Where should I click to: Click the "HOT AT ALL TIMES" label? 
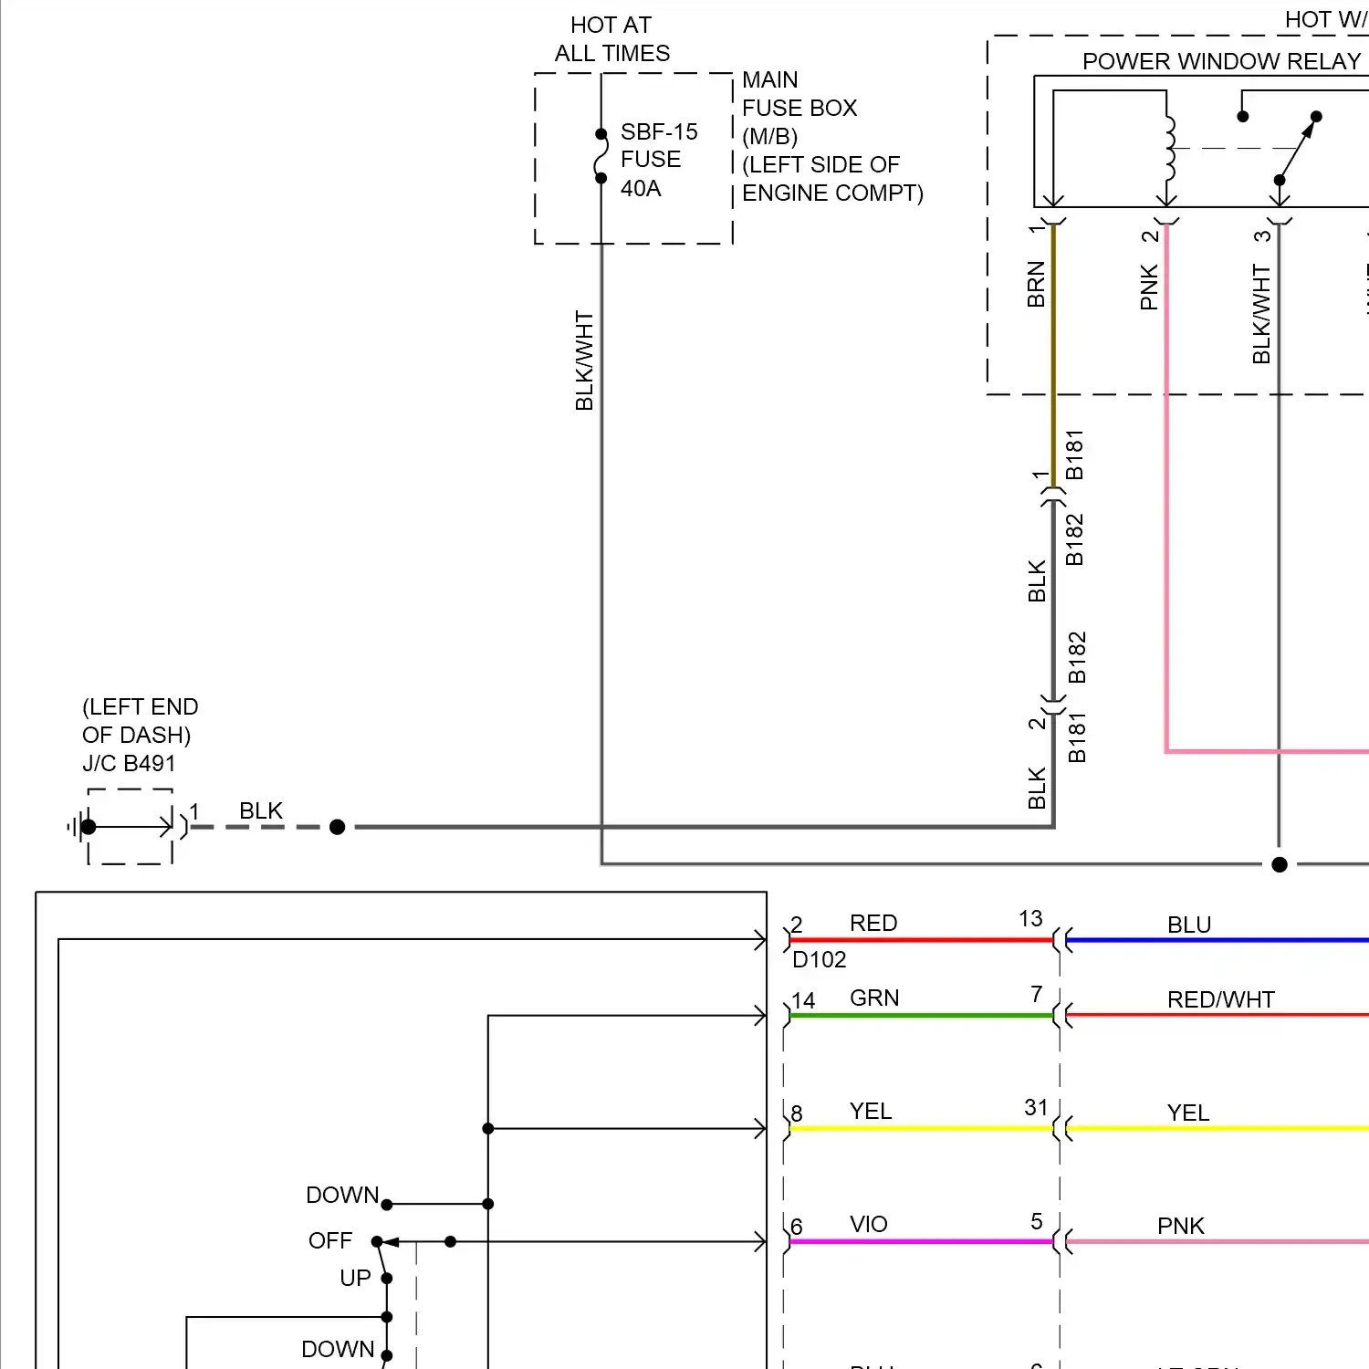[x=611, y=39]
